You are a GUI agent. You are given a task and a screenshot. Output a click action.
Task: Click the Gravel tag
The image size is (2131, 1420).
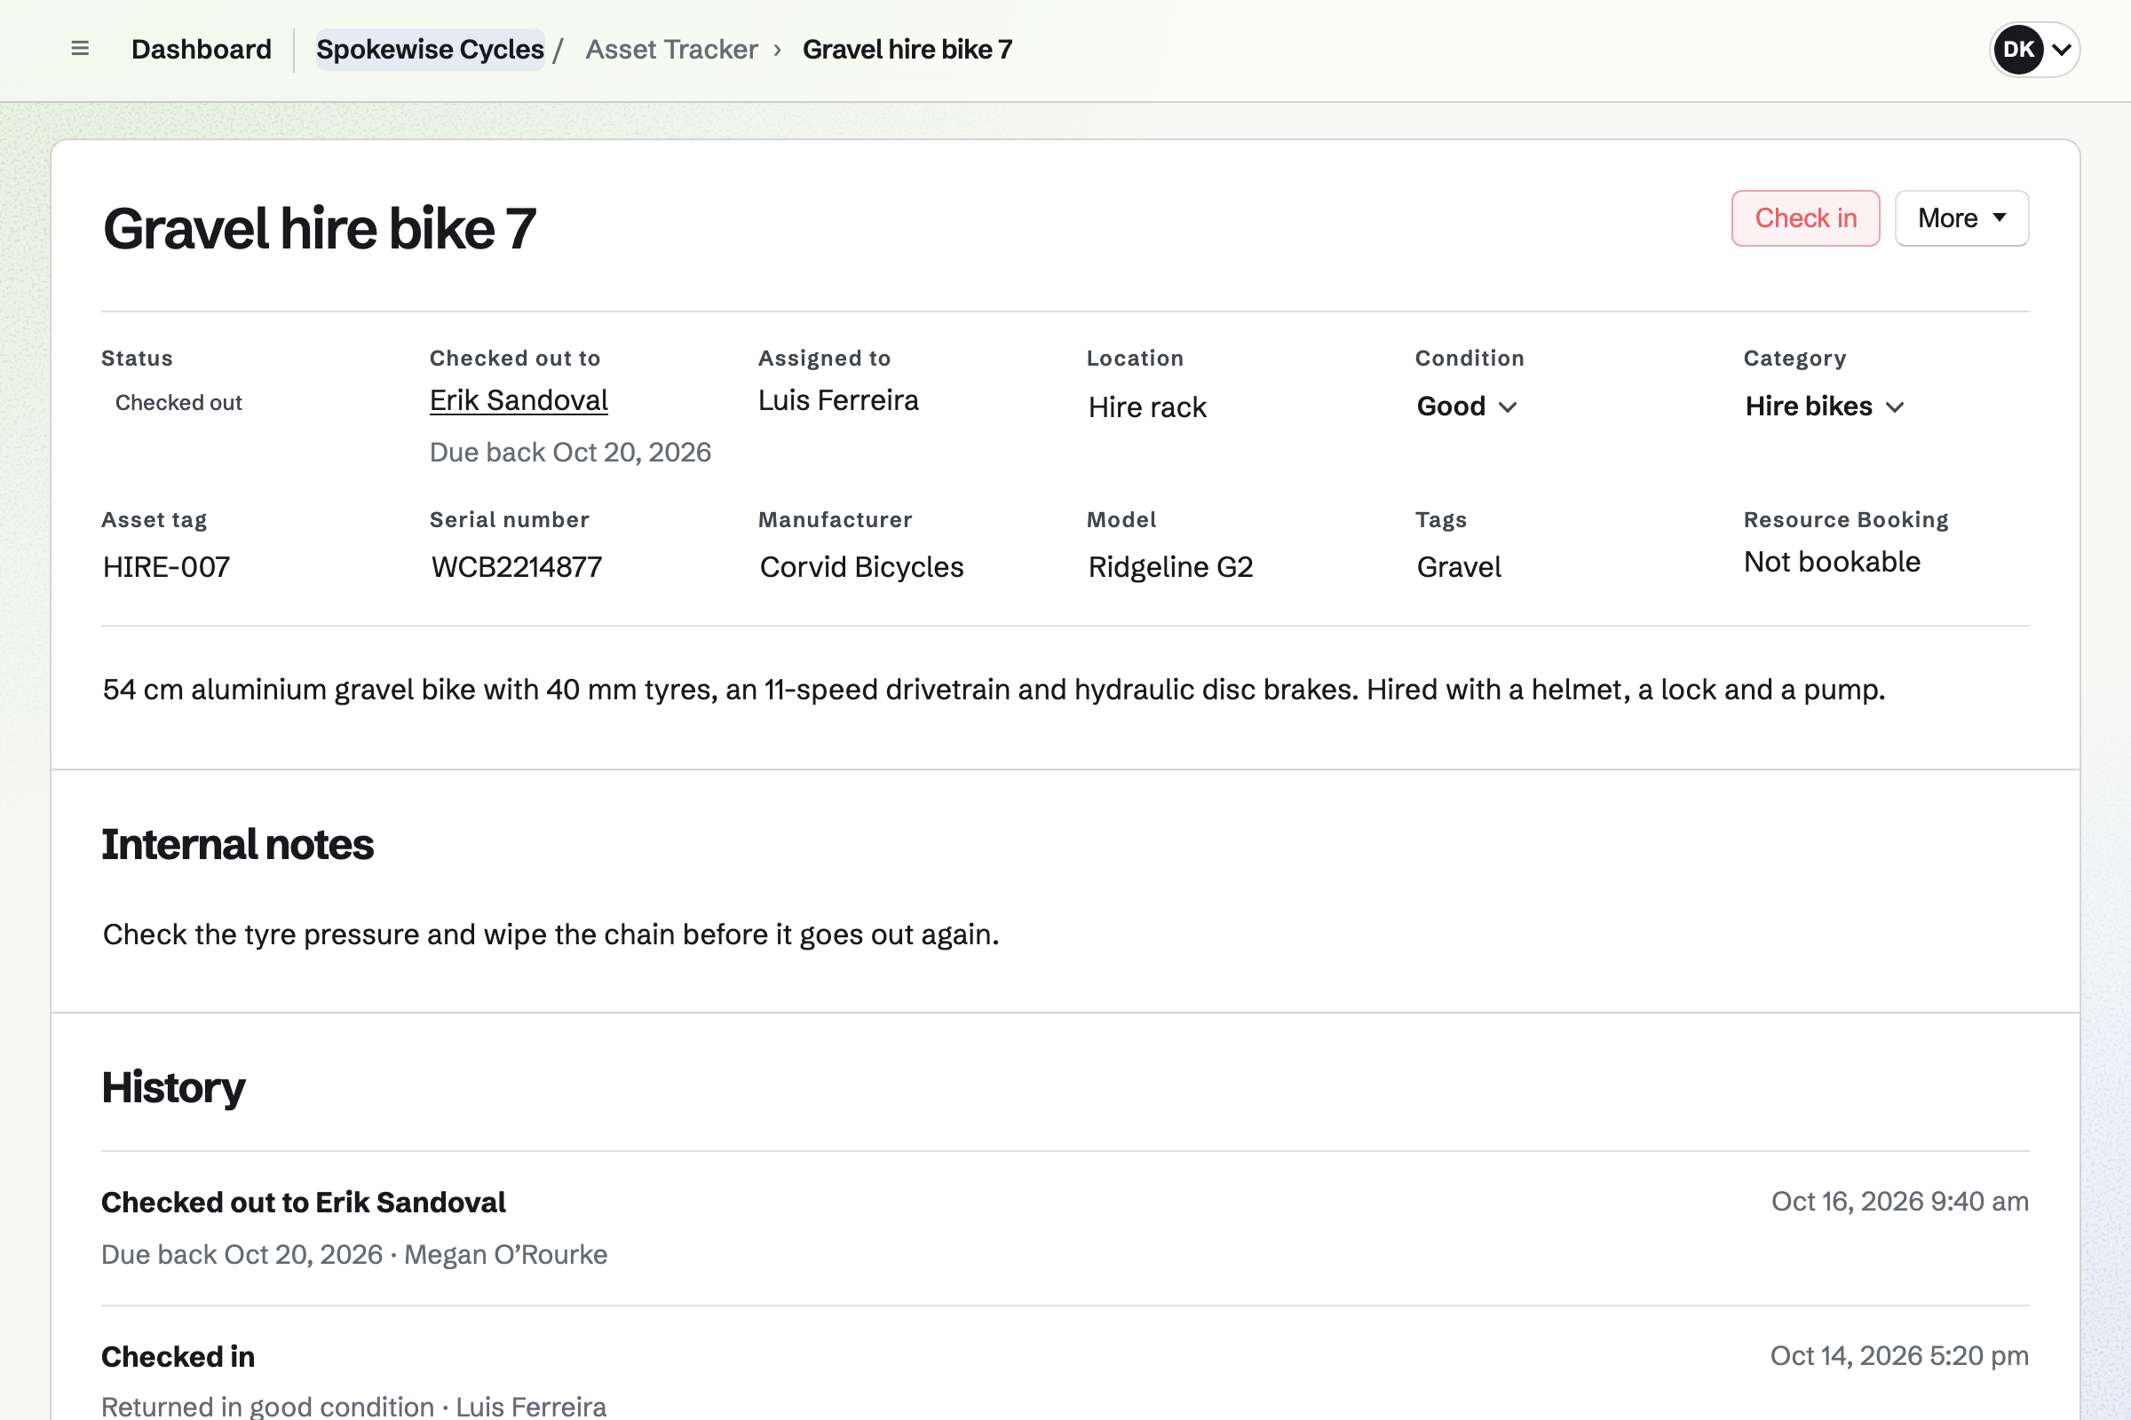pos(1459,567)
